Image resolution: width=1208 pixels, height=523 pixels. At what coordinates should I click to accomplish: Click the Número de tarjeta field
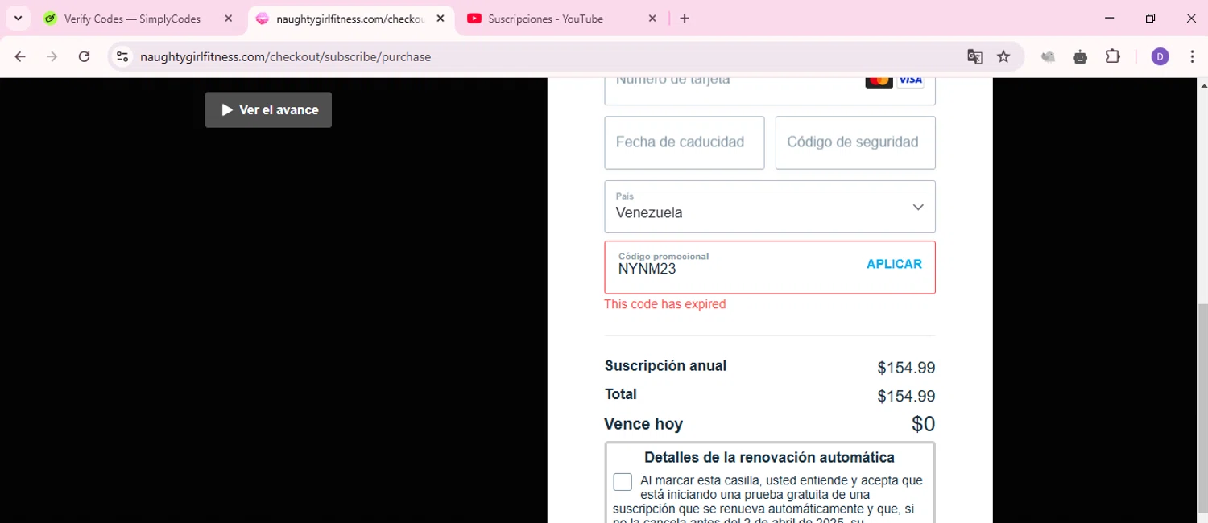click(x=770, y=91)
